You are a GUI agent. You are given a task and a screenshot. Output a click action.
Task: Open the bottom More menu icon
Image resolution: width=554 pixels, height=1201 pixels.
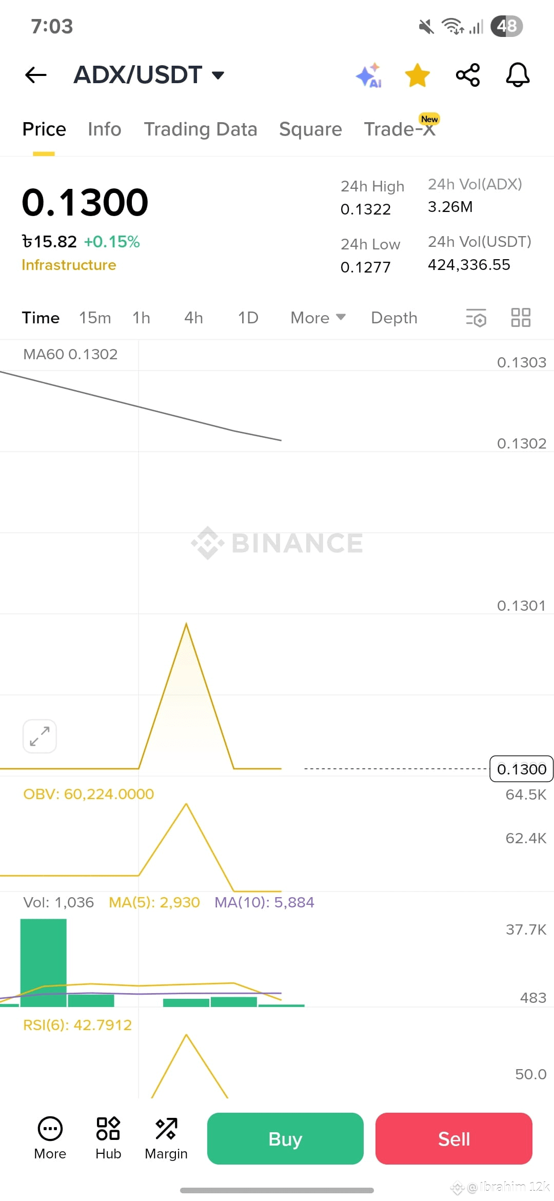pos(50,1138)
